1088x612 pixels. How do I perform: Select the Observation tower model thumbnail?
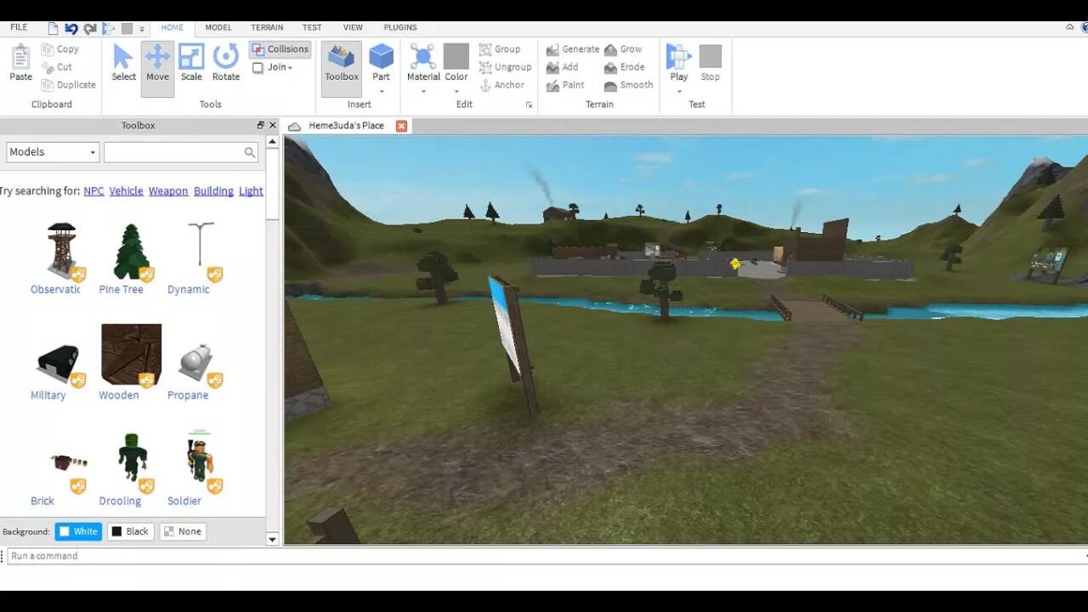61,250
